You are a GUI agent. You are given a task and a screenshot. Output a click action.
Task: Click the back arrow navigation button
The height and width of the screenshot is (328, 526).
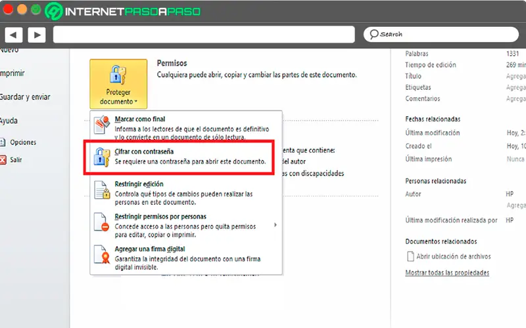click(x=13, y=35)
